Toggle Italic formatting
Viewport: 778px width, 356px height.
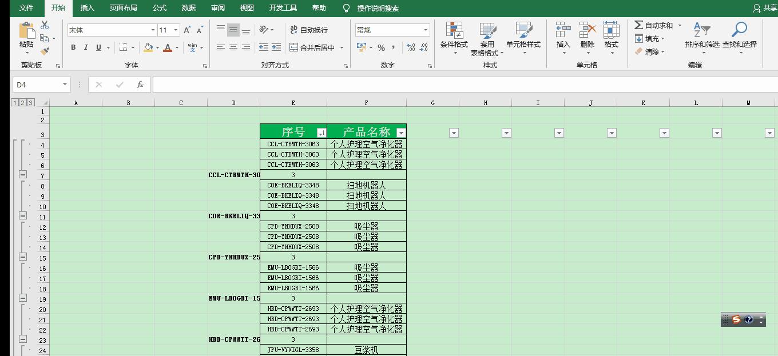click(86, 47)
